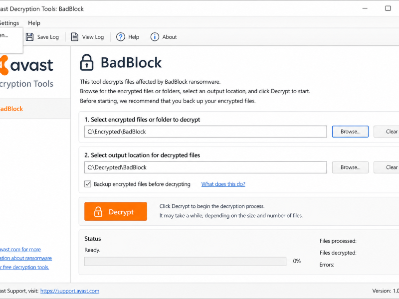The image size is (399, 299).
Task: Open the Help menu in the menu bar
Action: pos(34,23)
